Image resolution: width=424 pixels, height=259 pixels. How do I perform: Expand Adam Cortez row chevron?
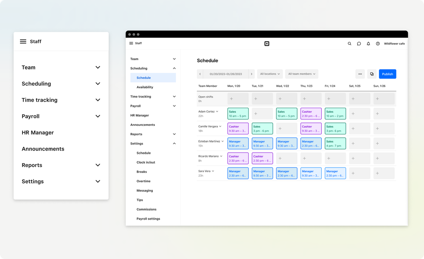pyautogui.click(x=217, y=111)
